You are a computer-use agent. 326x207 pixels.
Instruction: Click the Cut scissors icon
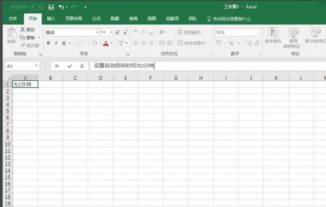[22, 29]
